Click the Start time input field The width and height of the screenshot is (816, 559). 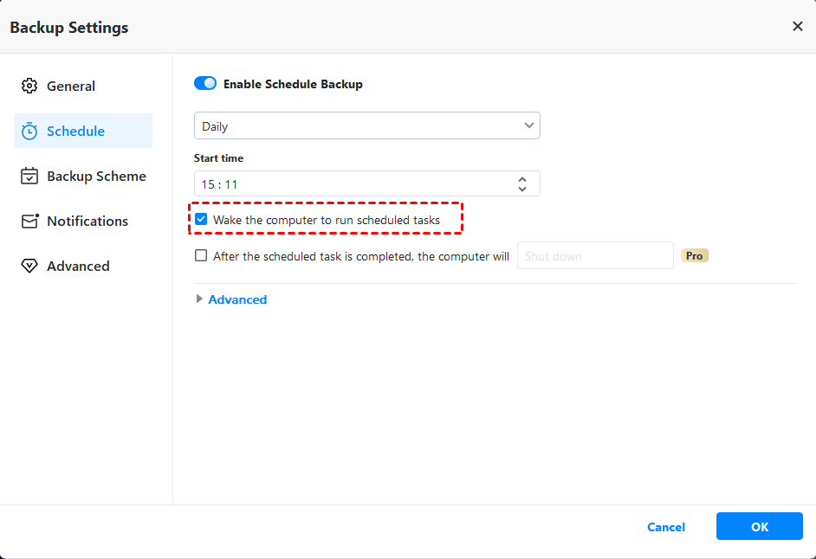346,184
